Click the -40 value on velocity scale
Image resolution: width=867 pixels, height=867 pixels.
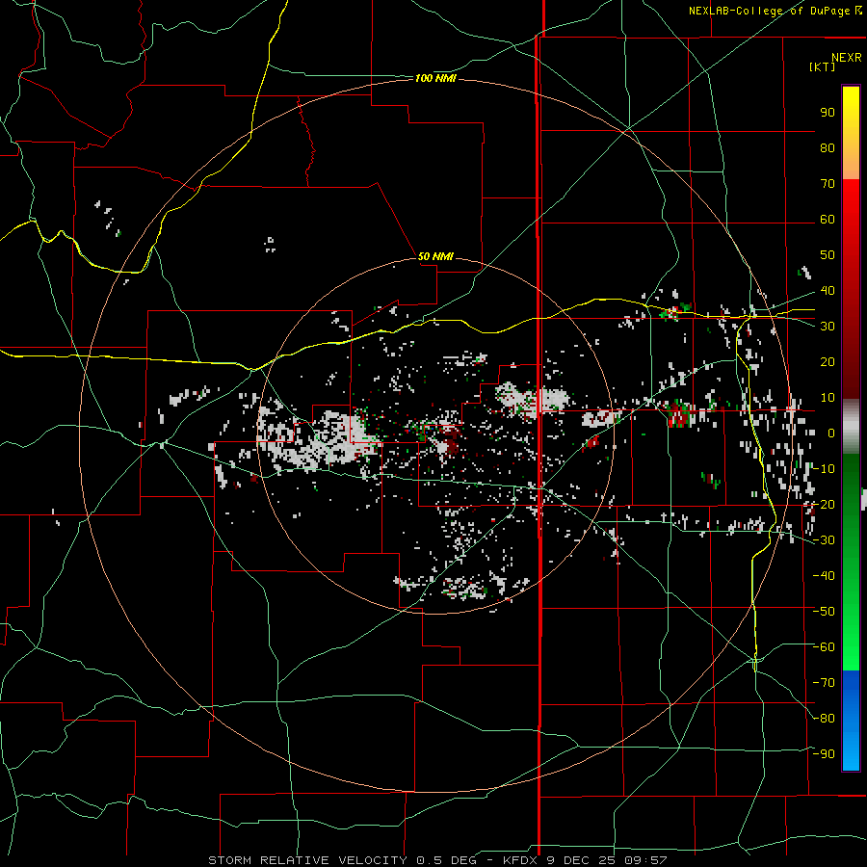click(824, 576)
